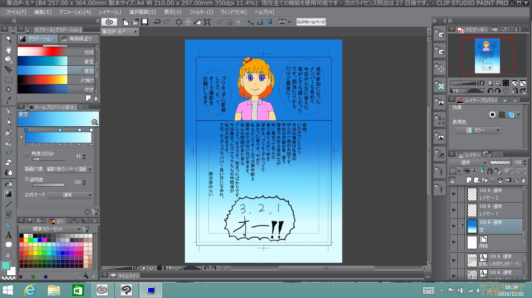Click the Save icon in the toolbar

[x=145, y=22]
